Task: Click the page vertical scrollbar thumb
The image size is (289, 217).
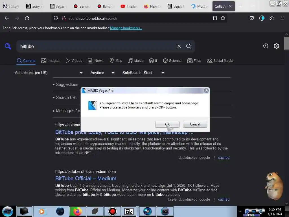Action: (x=286, y=43)
